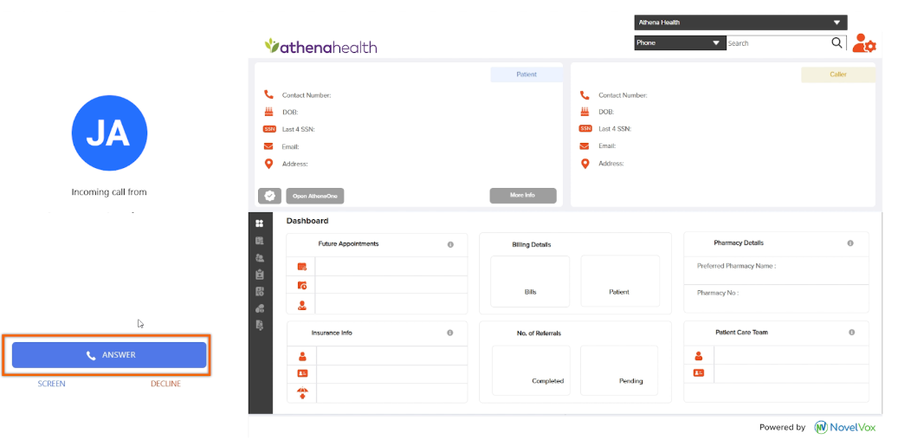Click the Pharmacy Details info icon

[x=850, y=243]
